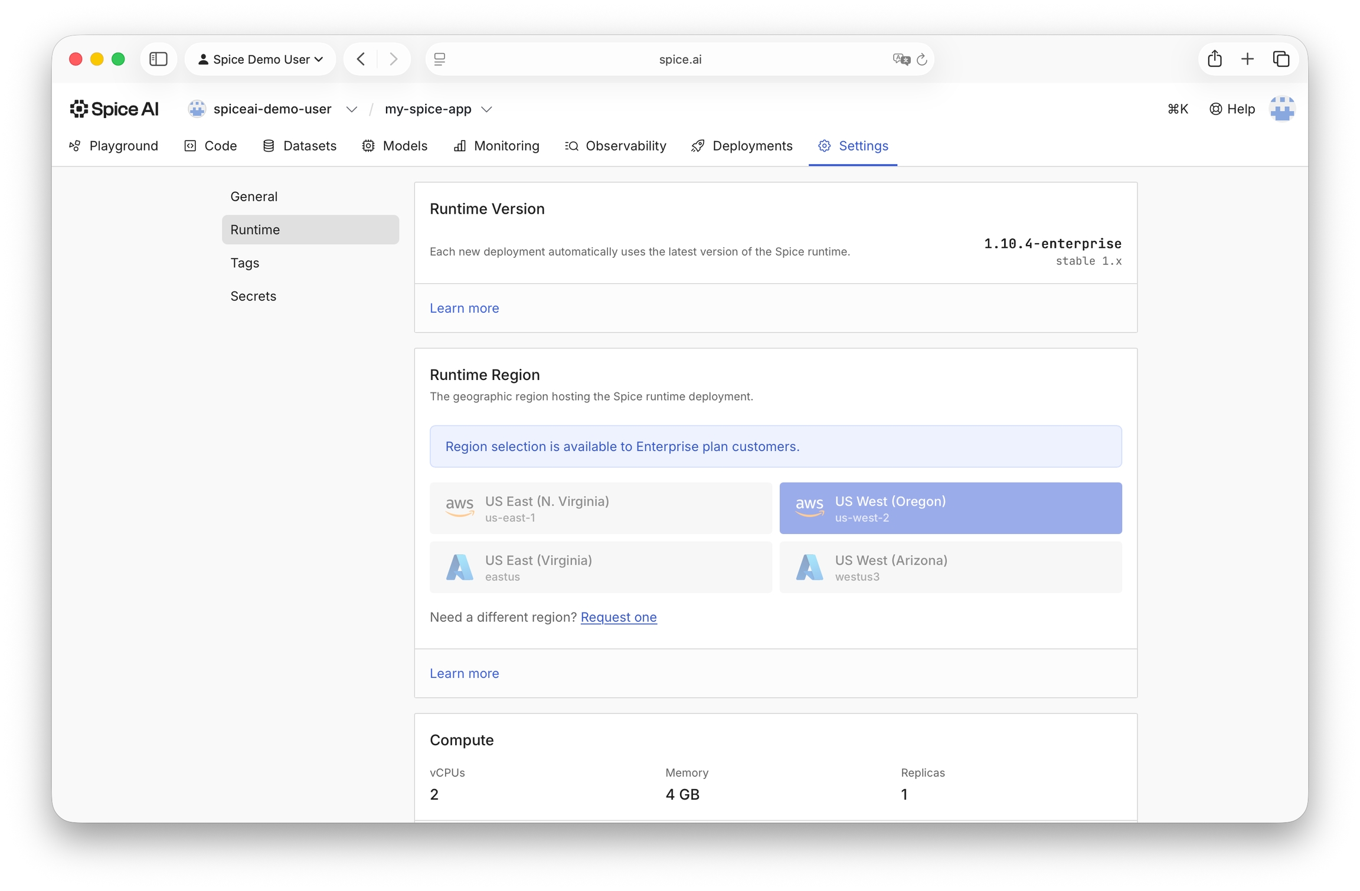The width and height of the screenshot is (1360, 891).
Task: Click the Request one link
Action: tap(618, 617)
